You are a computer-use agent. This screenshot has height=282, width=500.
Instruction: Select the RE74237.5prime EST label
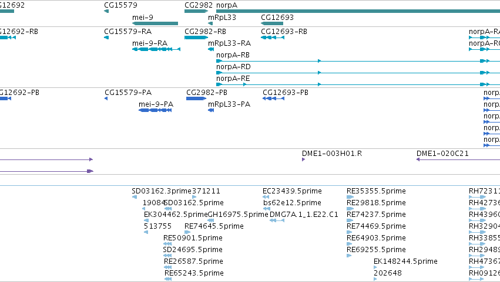pos(376,215)
